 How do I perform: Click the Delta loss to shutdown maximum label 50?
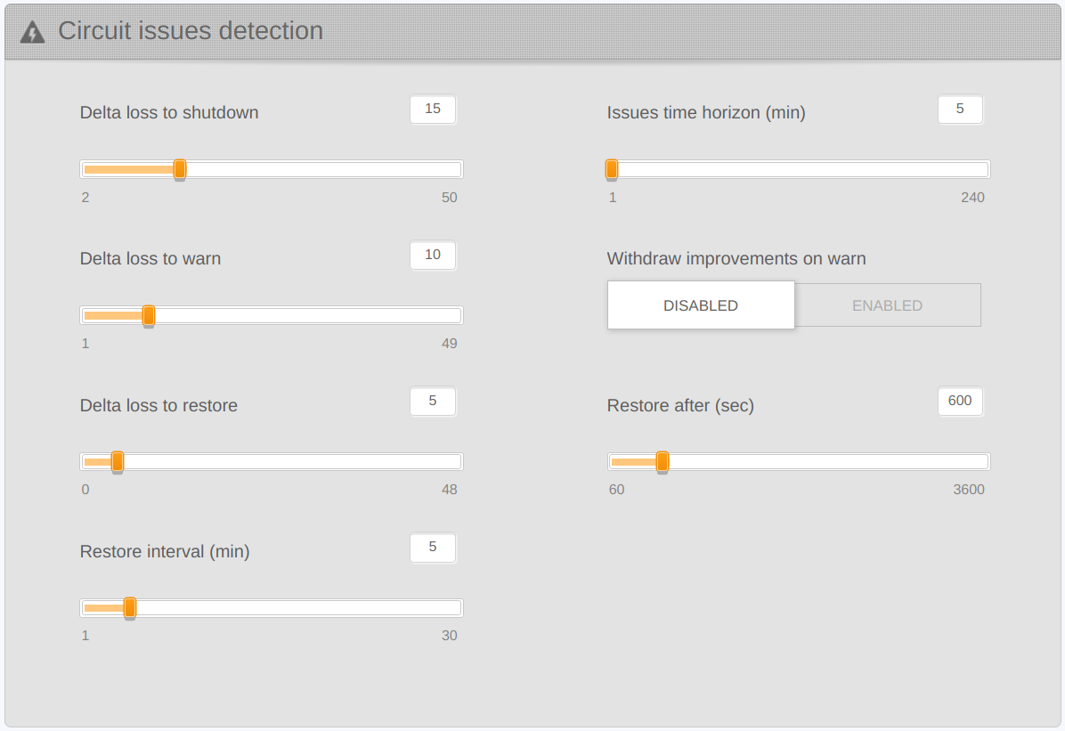point(450,198)
